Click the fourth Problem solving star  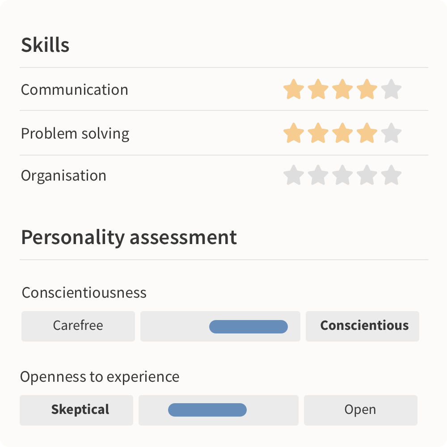[x=367, y=133]
